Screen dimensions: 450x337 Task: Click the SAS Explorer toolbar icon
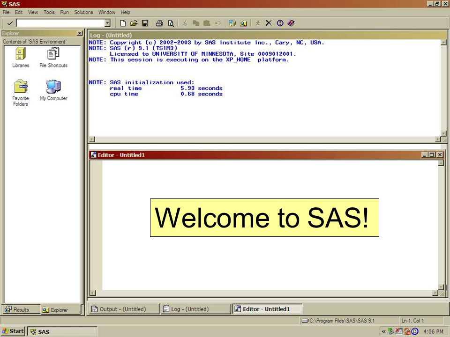pos(243,23)
